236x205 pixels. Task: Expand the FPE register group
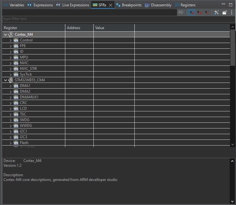point(10,46)
